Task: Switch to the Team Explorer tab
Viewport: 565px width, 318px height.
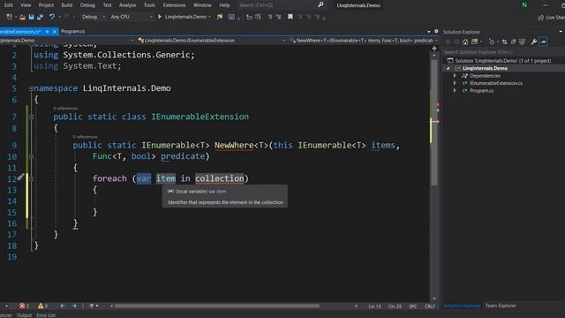Action: point(501,306)
